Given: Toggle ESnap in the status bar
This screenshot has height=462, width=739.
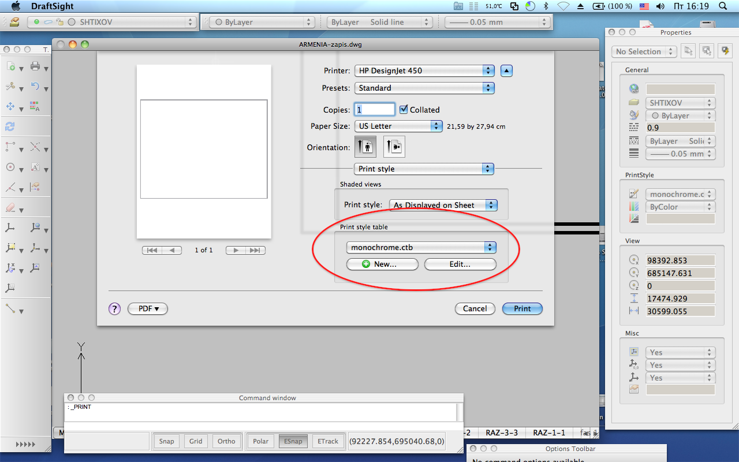Looking at the screenshot, I should [293, 441].
